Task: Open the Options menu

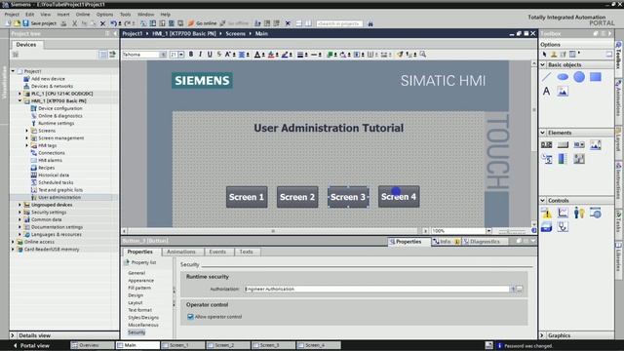Action: click(104, 15)
